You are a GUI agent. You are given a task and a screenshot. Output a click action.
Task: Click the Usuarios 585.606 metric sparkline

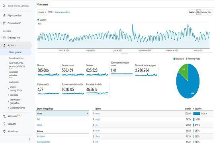49,75
